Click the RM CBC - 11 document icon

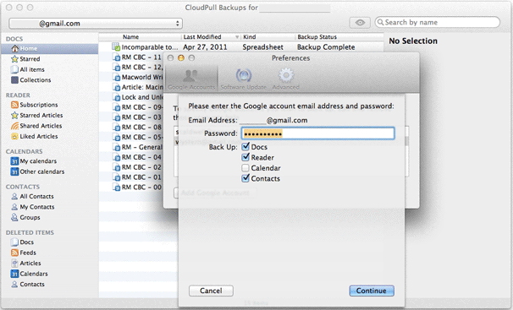click(x=117, y=57)
